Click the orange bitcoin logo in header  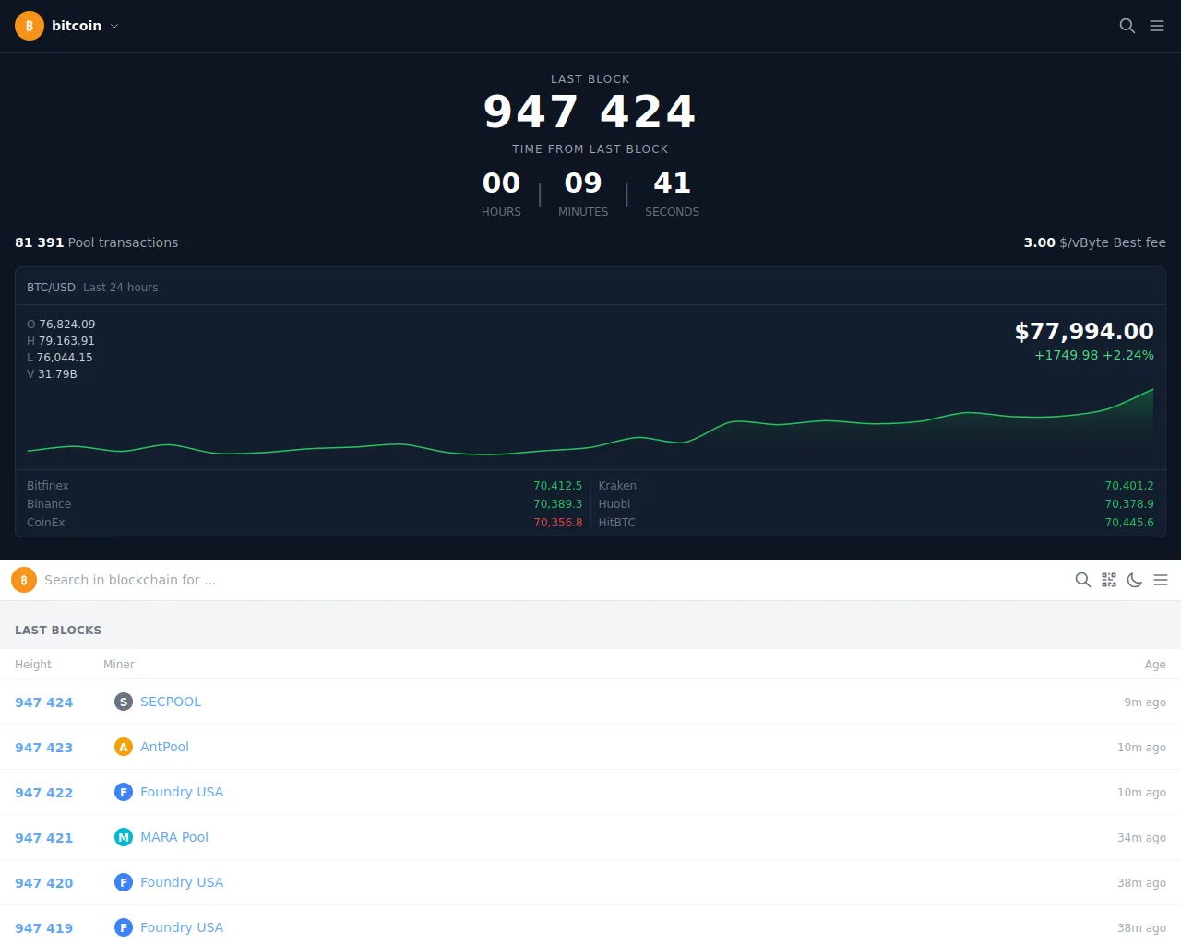30,26
